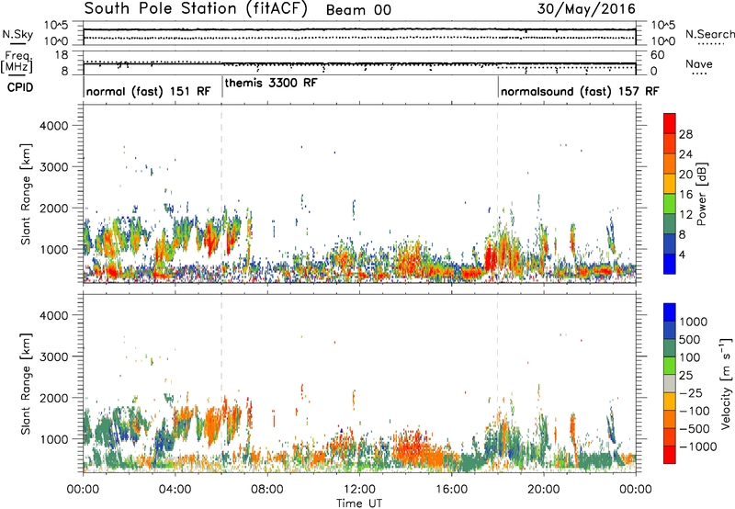735x509 pixels.
Task: Click the "CPID" row label
Action: 20,87
